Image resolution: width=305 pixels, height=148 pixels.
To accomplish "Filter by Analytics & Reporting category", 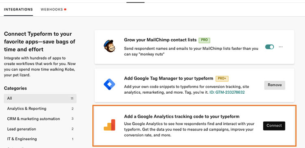I will coord(40,109).
